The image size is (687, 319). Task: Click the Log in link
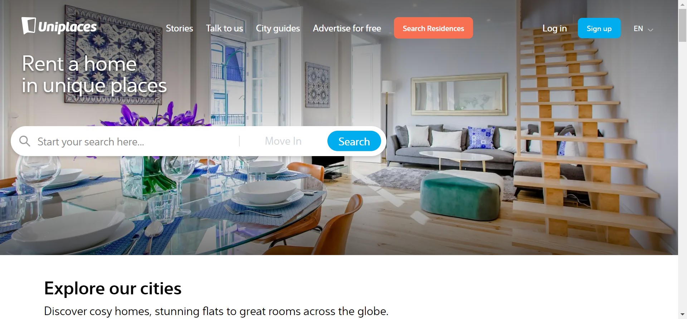pos(554,28)
